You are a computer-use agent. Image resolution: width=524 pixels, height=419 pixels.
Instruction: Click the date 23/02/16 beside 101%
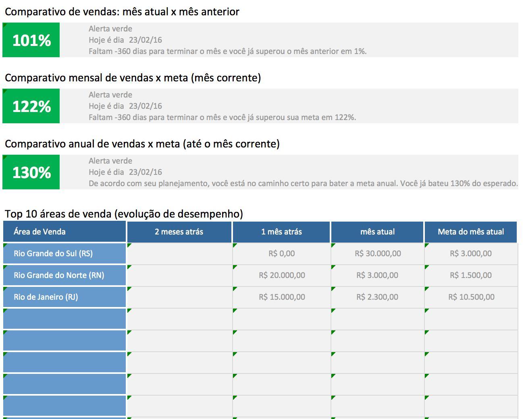(x=146, y=40)
